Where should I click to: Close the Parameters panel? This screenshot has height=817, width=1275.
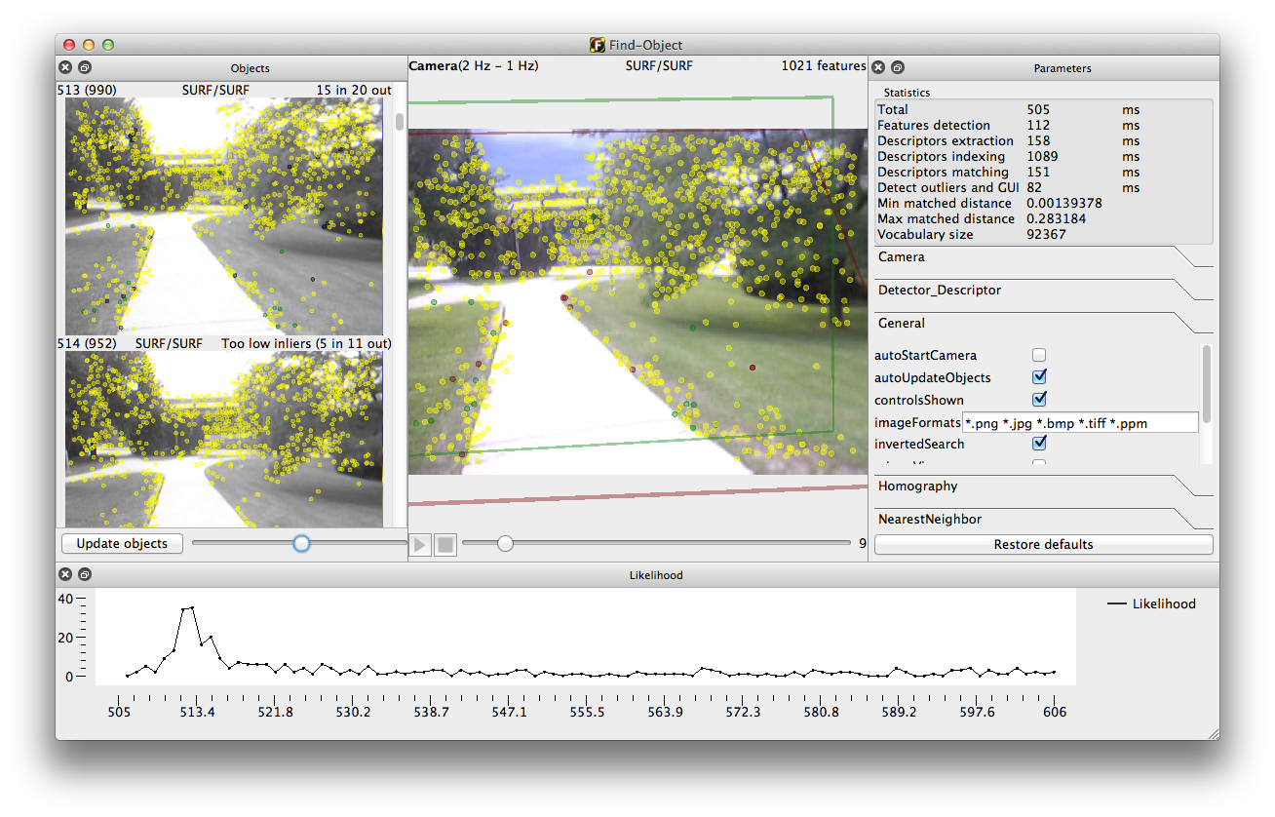[878, 67]
